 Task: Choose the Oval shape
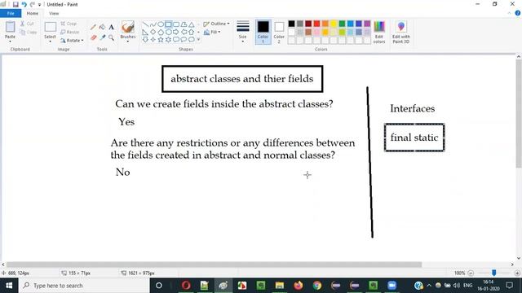click(x=161, y=24)
